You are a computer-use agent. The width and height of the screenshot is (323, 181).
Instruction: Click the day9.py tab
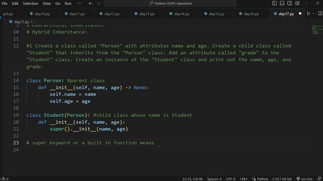tap(8, 14)
